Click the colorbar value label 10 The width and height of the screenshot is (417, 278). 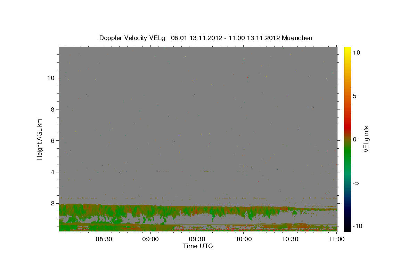click(x=356, y=52)
